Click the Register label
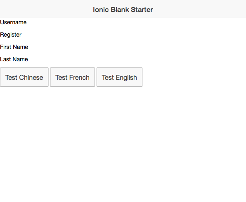246x202 pixels. coord(11,35)
